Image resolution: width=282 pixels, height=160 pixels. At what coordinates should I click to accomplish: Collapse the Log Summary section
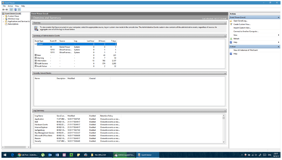(x=225, y=111)
